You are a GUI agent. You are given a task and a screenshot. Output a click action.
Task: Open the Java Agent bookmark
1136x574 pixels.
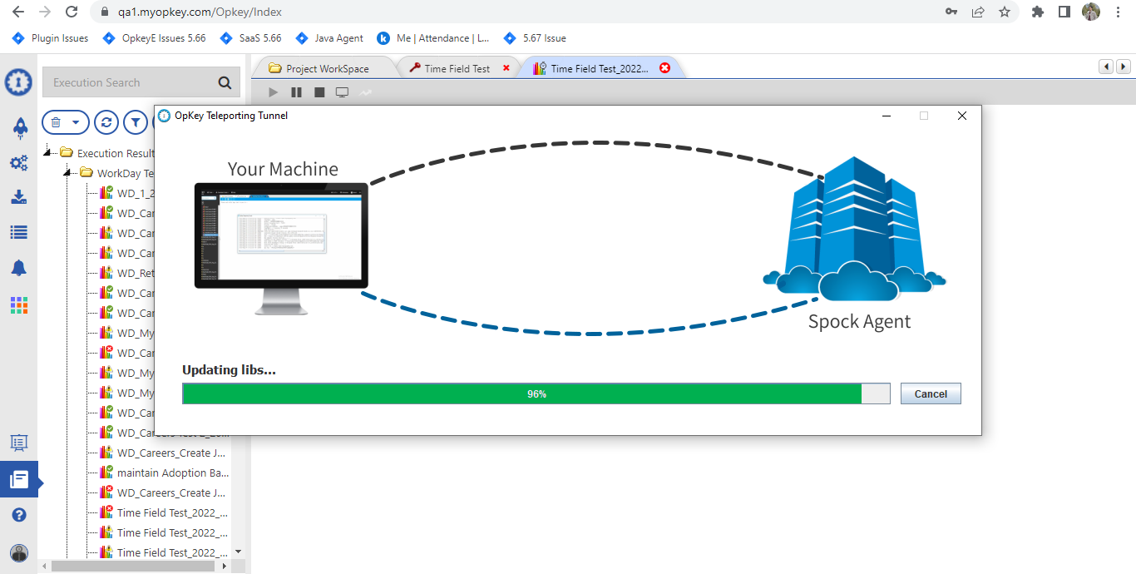click(x=329, y=38)
